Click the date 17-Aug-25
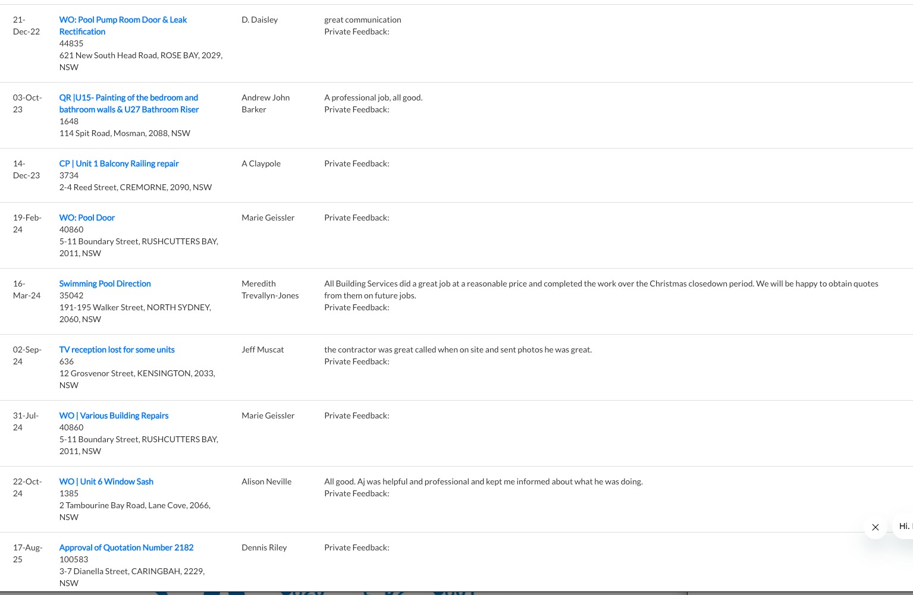 (x=27, y=553)
